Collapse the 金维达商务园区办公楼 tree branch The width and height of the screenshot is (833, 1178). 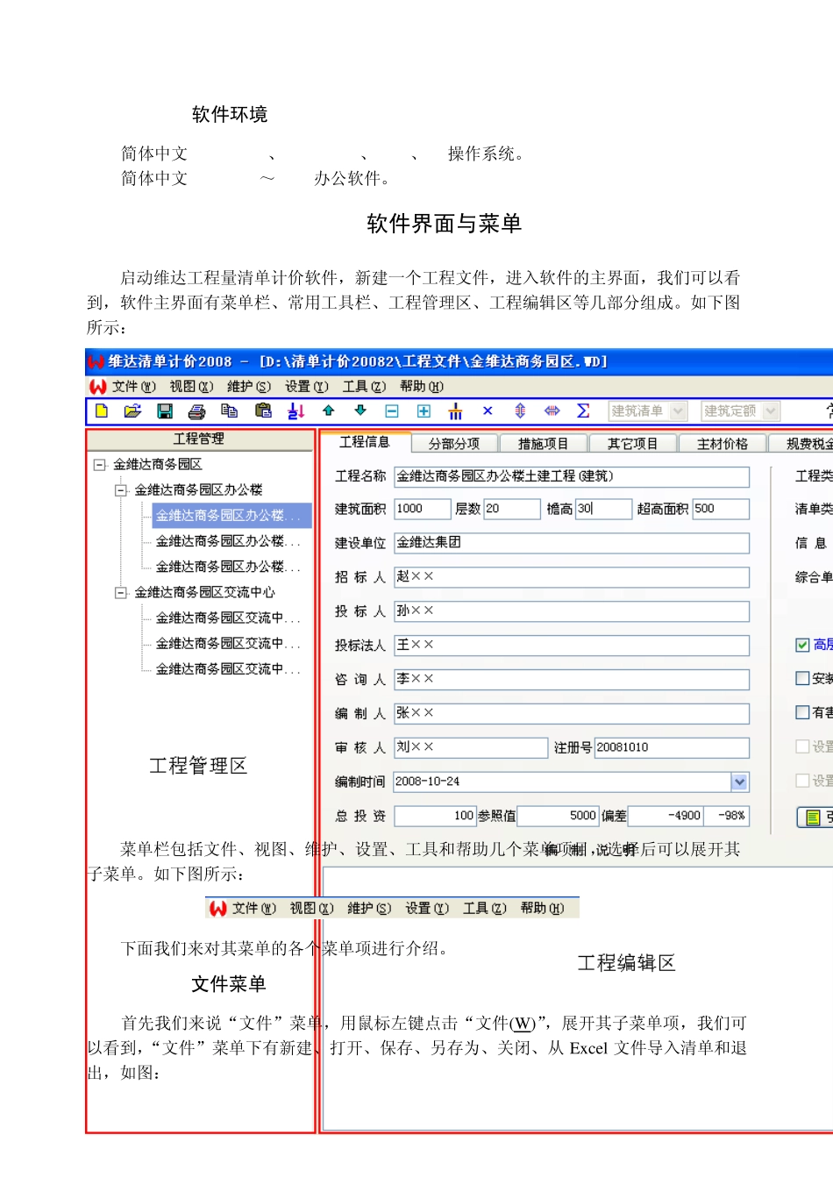click(x=121, y=489)
